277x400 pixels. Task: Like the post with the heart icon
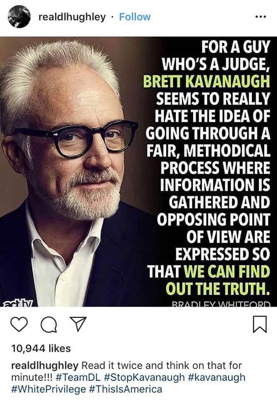coord(20,324)
